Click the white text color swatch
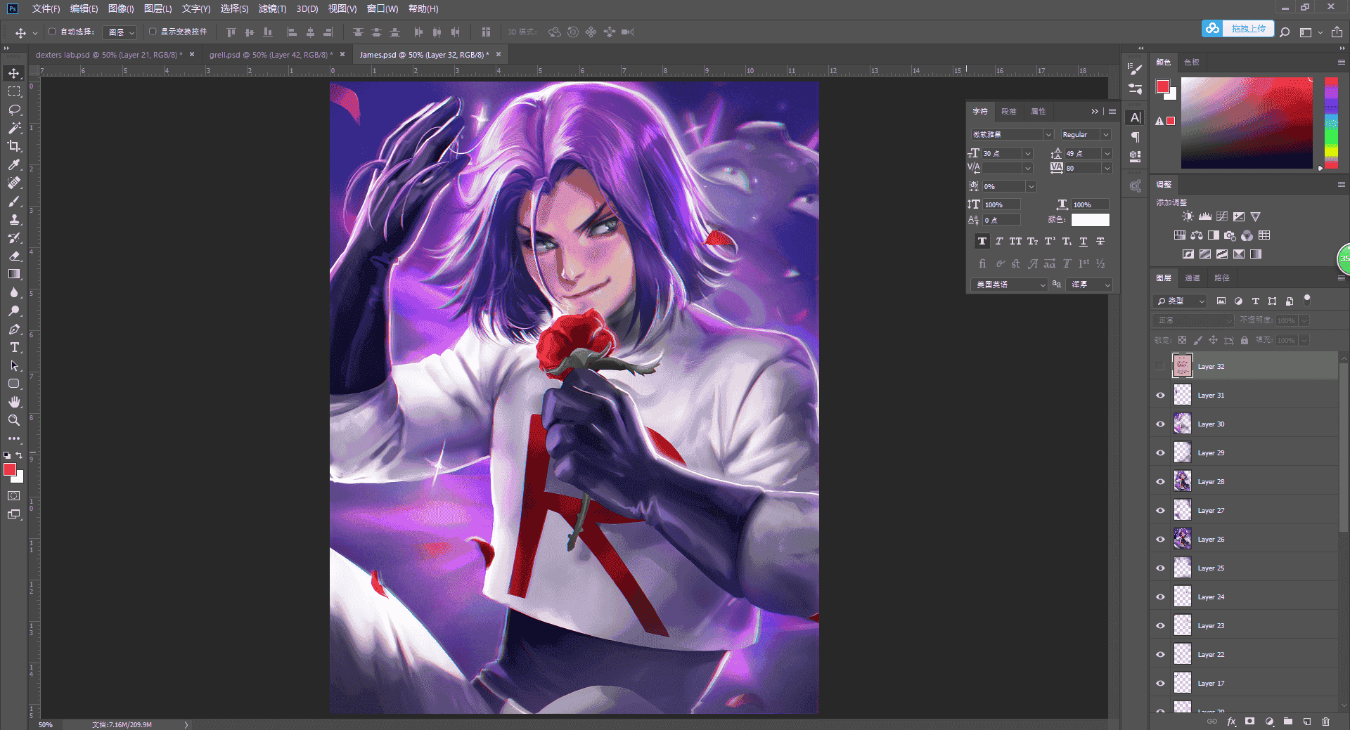1350x730 pixels. point(1091,220)
